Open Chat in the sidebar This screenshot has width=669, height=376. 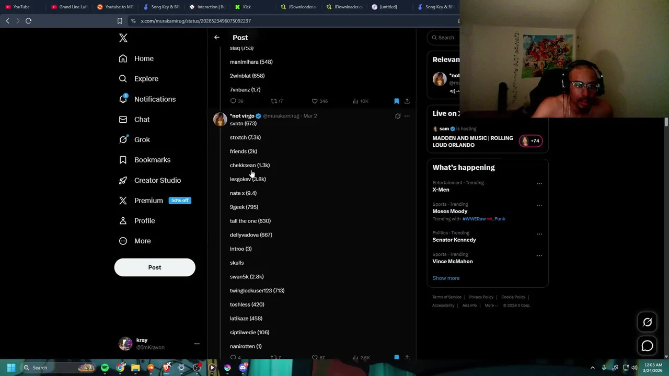(x=134, y=120)
